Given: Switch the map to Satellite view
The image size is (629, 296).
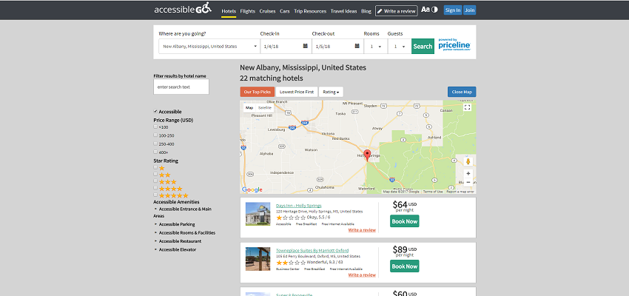Looking at the screenshot, I should [x=265, y=107].
